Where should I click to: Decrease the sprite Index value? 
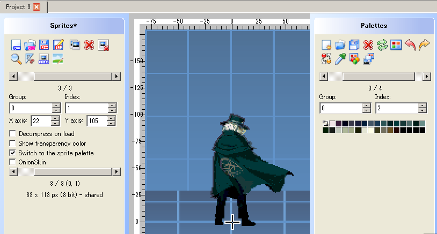point(112,110)
